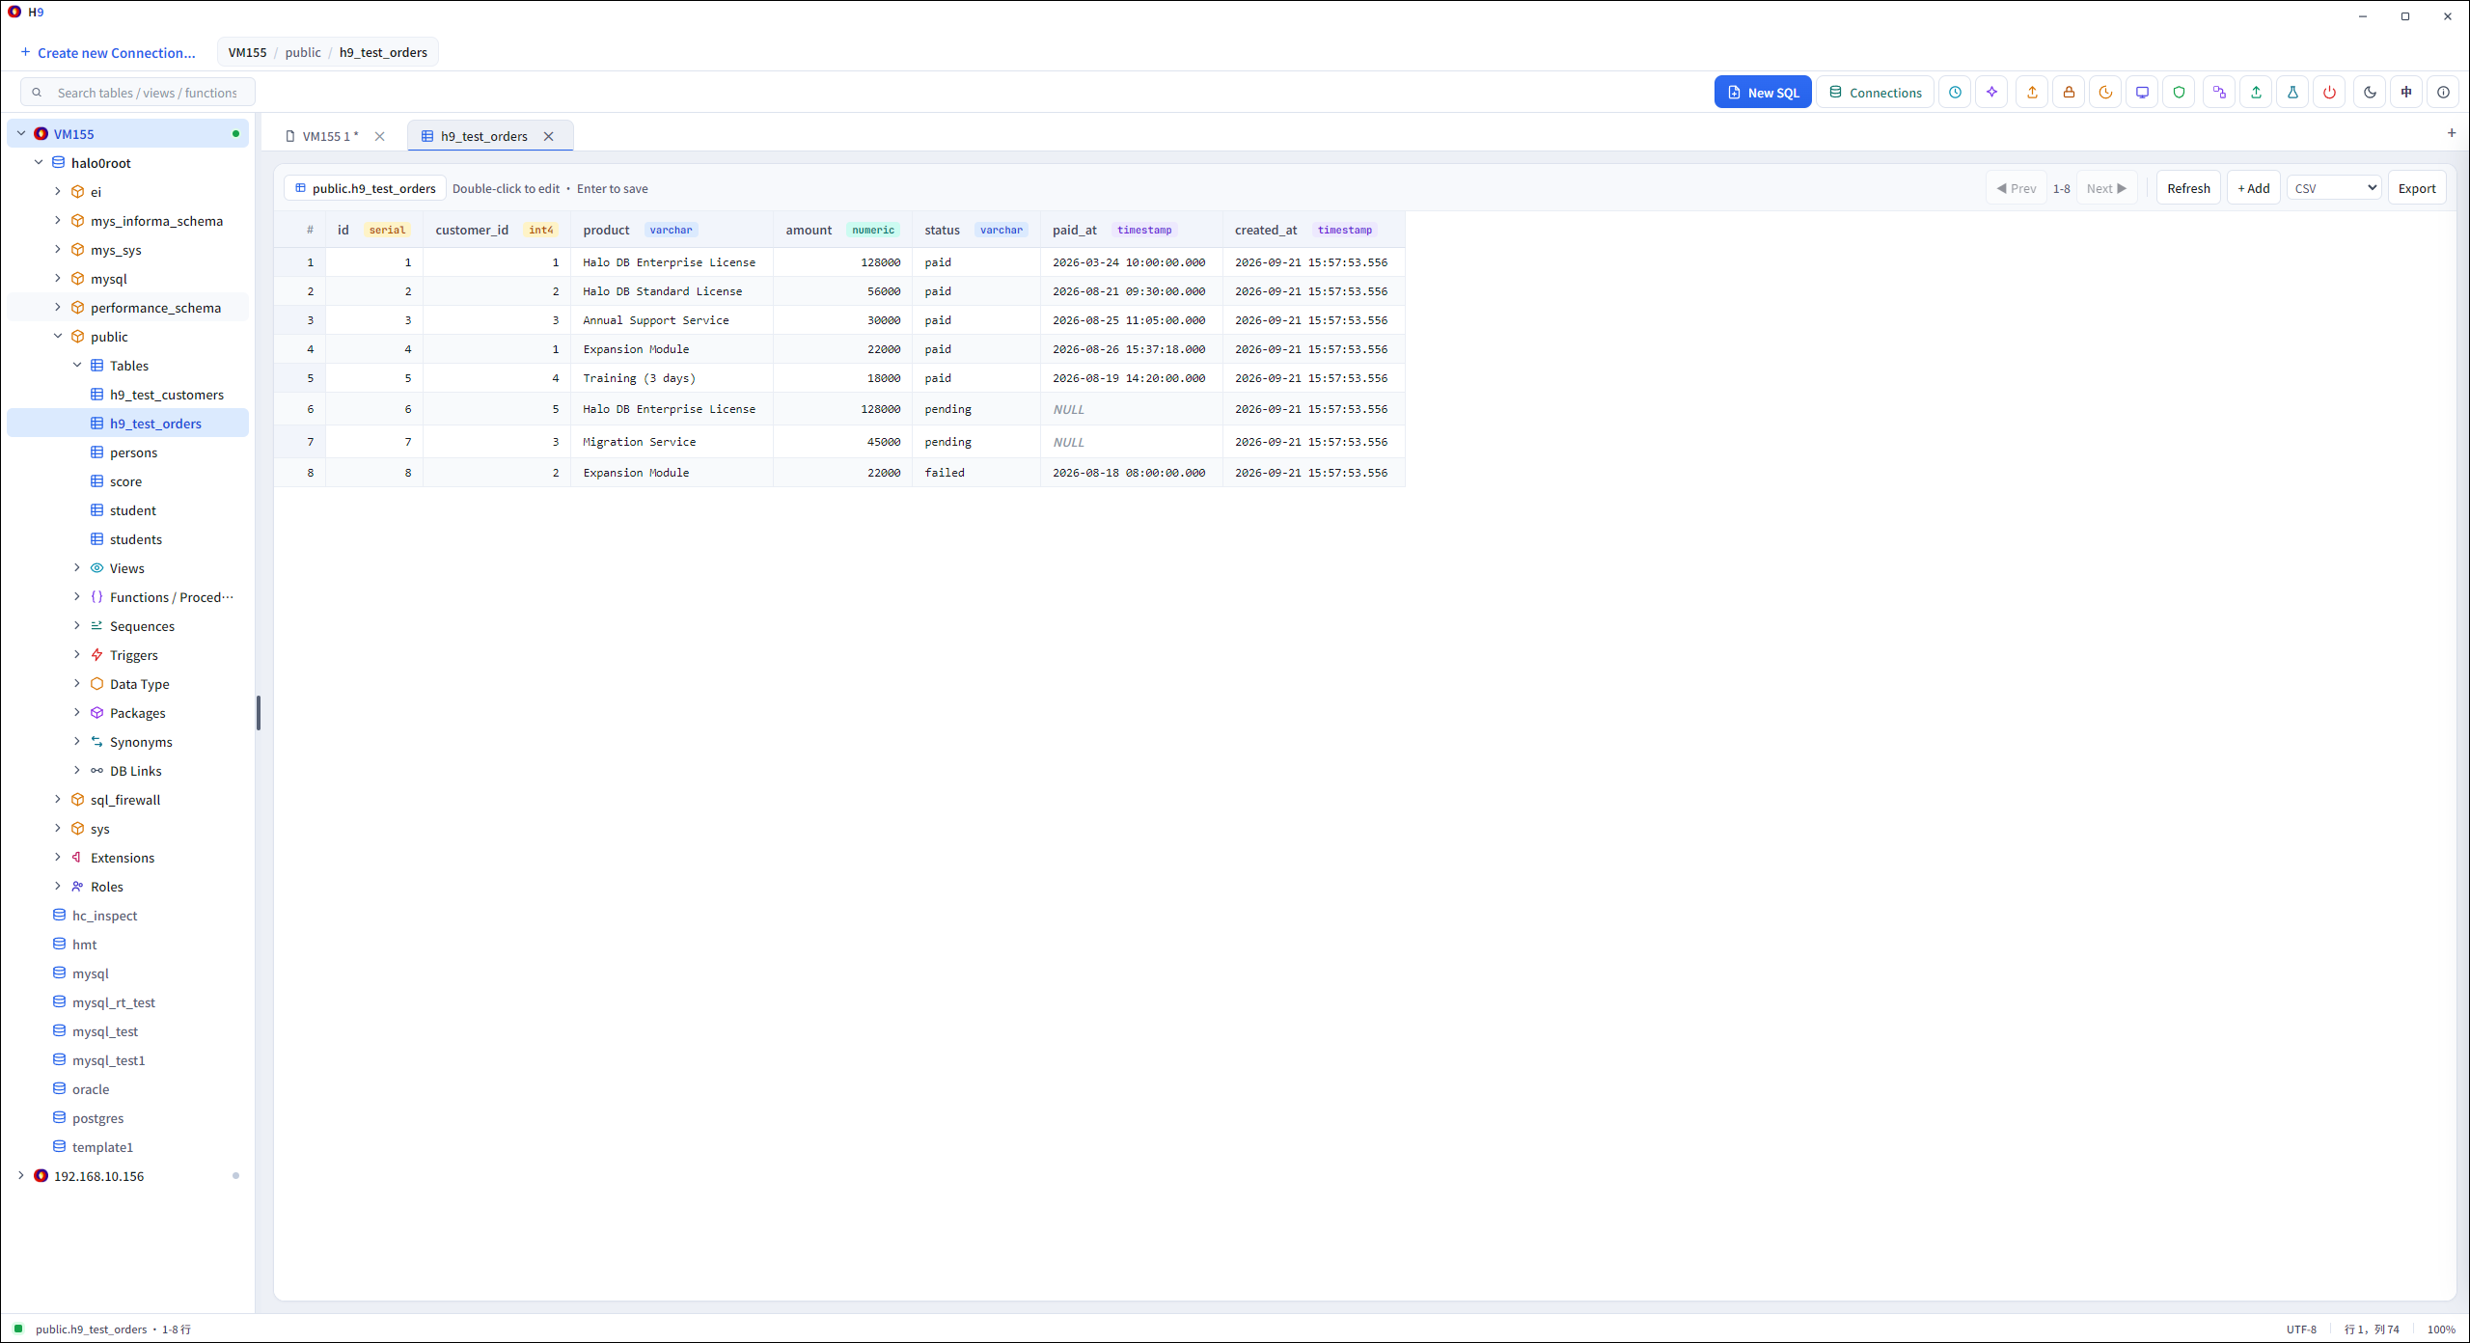
Task: Click the plus icon at tab bar end
Action: 2452,133
